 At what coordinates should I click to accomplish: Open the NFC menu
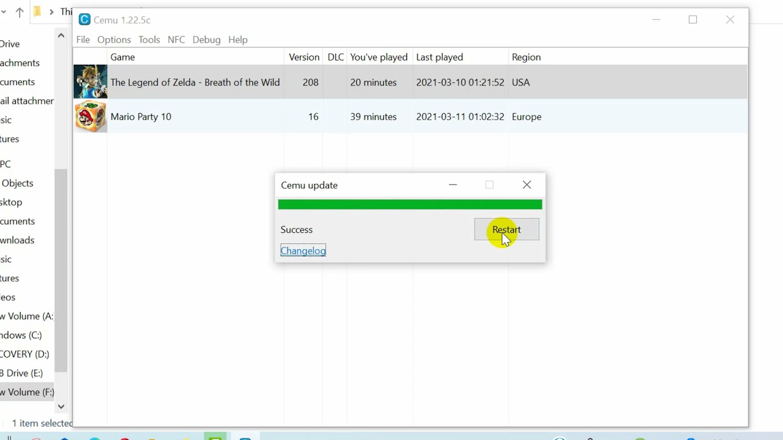(176, 40)
